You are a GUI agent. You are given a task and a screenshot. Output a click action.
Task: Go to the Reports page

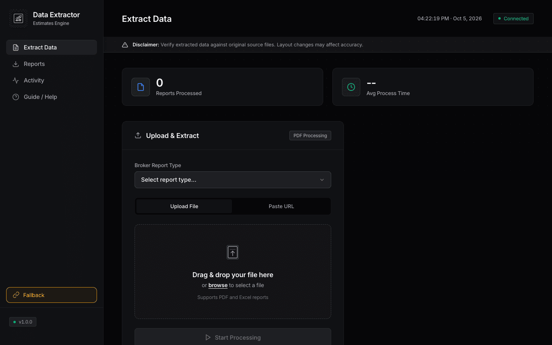point(51,64)
